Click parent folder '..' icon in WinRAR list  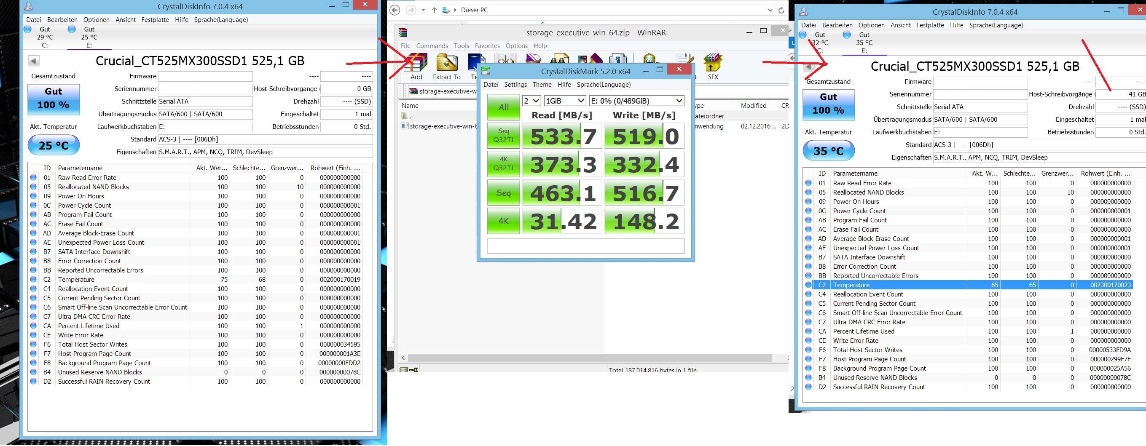pyautogui.click(x=405, y=116)
